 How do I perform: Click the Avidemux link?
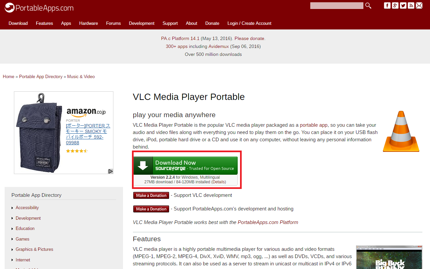pyautogui.click(x=218, y=46)
